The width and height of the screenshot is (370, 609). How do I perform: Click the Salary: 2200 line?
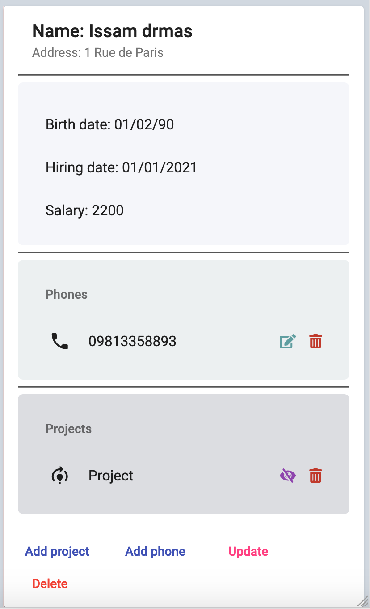(x=84, y=210)
